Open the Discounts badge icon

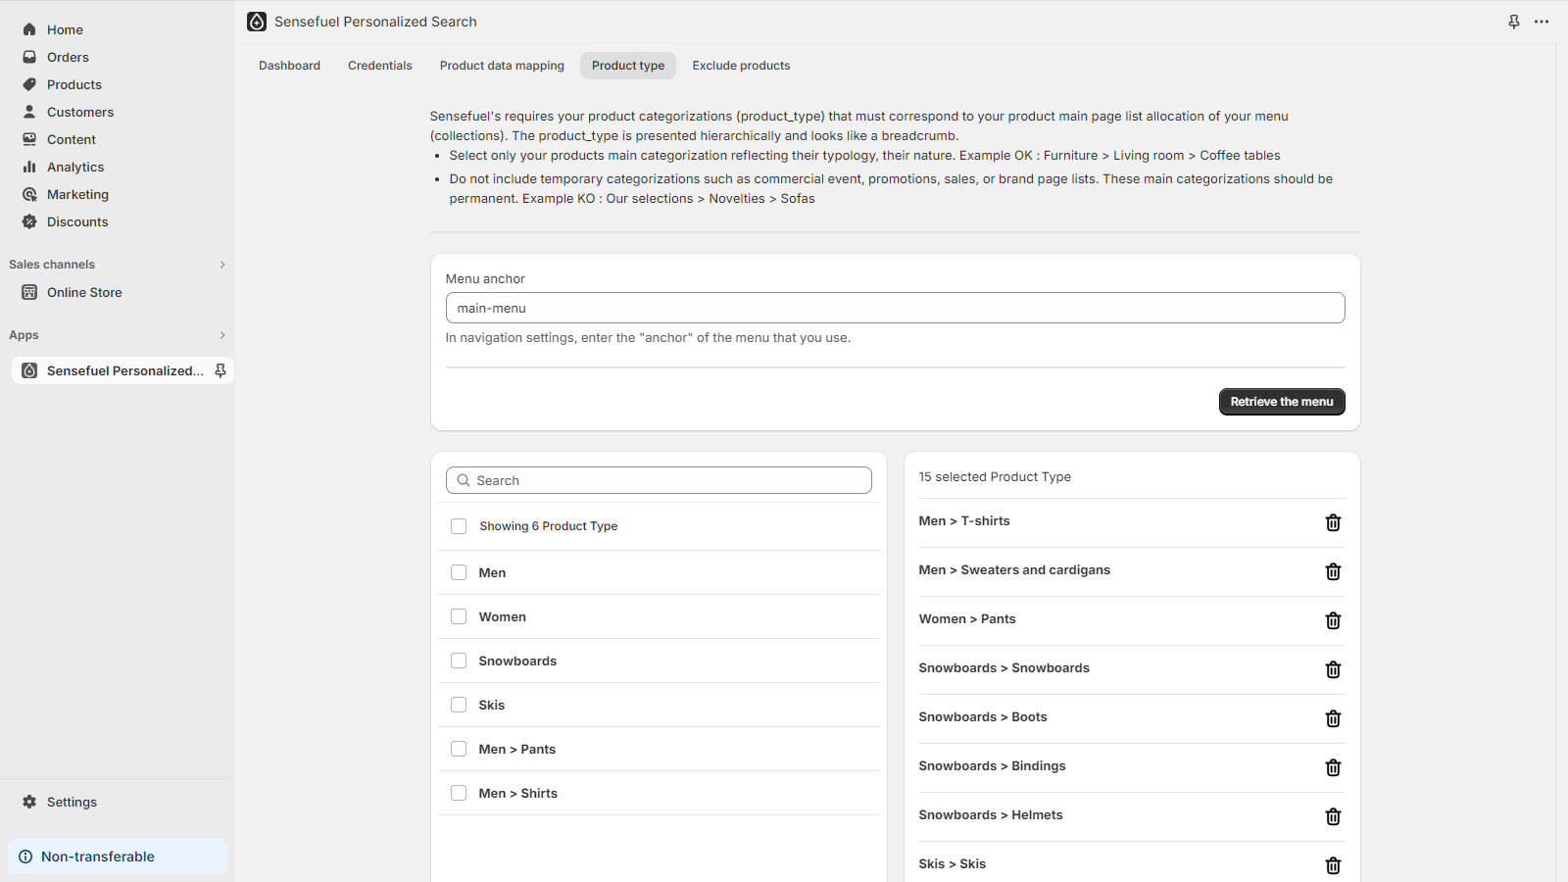pyautogui.click(x=29, y=221)
